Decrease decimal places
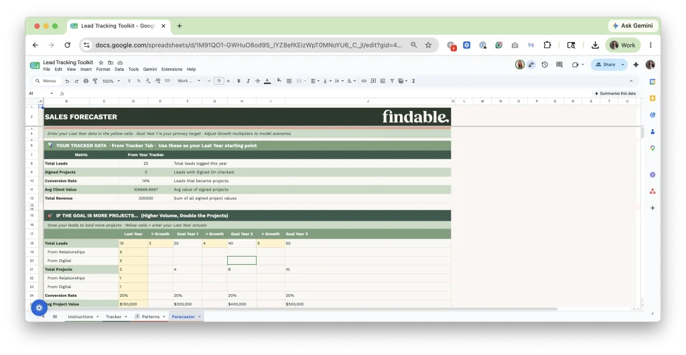686x355 pixels. [148, 81]
